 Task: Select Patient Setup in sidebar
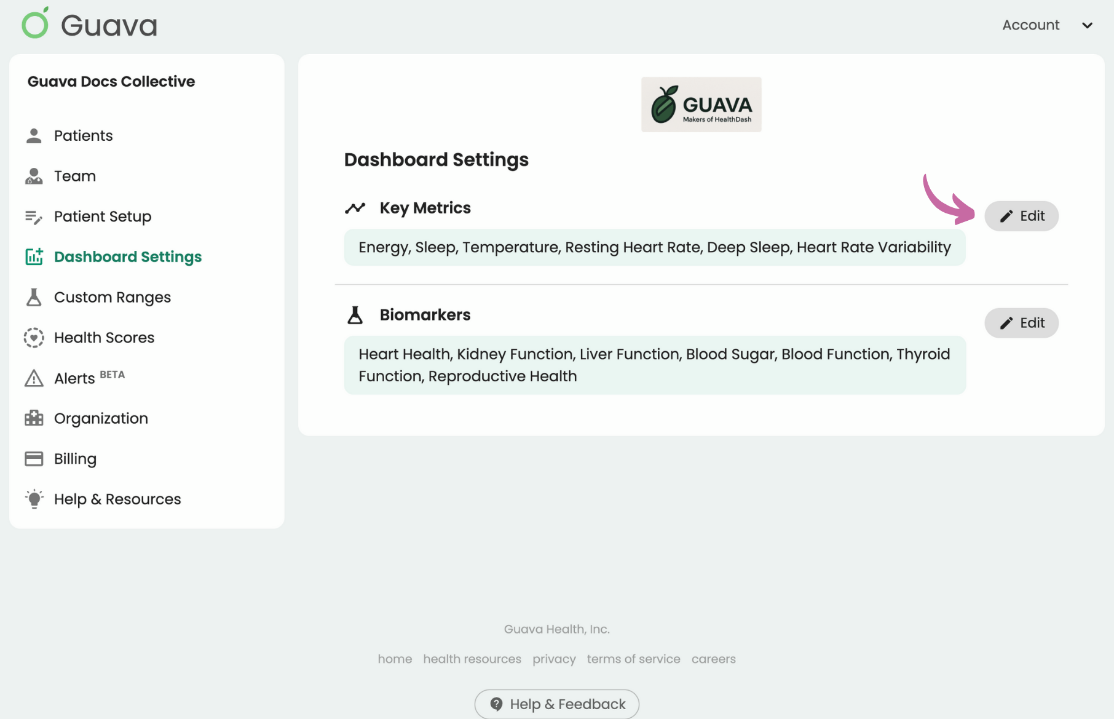(x=102, y=216)
